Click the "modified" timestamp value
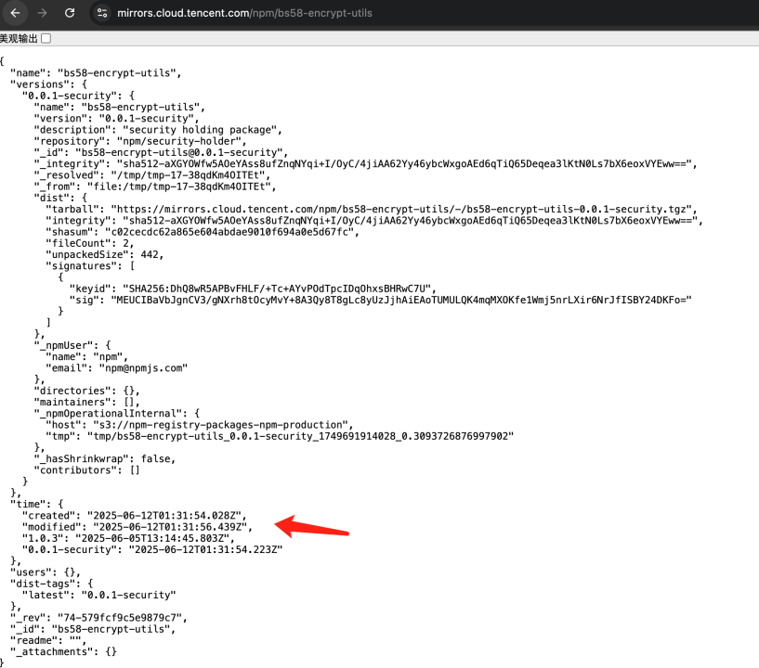The width and height of the screenshot is (759, 668). coord(169,526)
